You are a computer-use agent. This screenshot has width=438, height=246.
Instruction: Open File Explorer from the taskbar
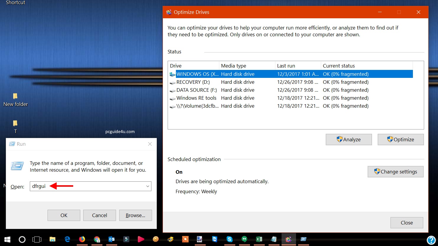(53, 239)
